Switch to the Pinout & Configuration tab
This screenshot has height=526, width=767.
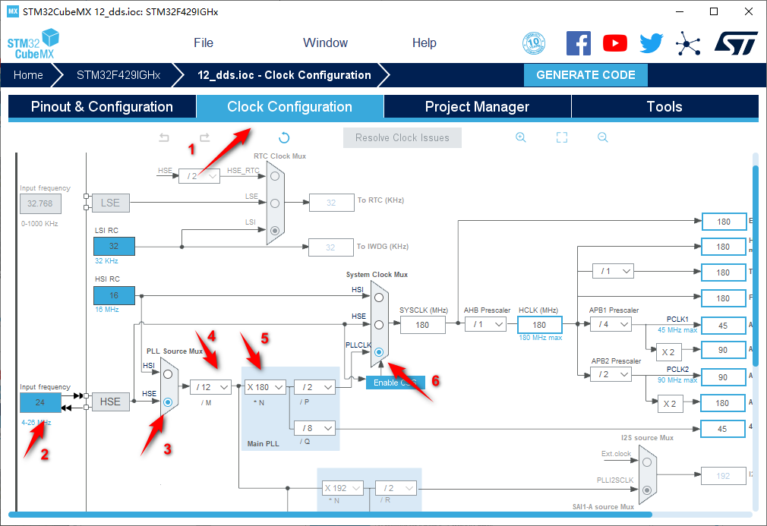click(x=102, y=107)
